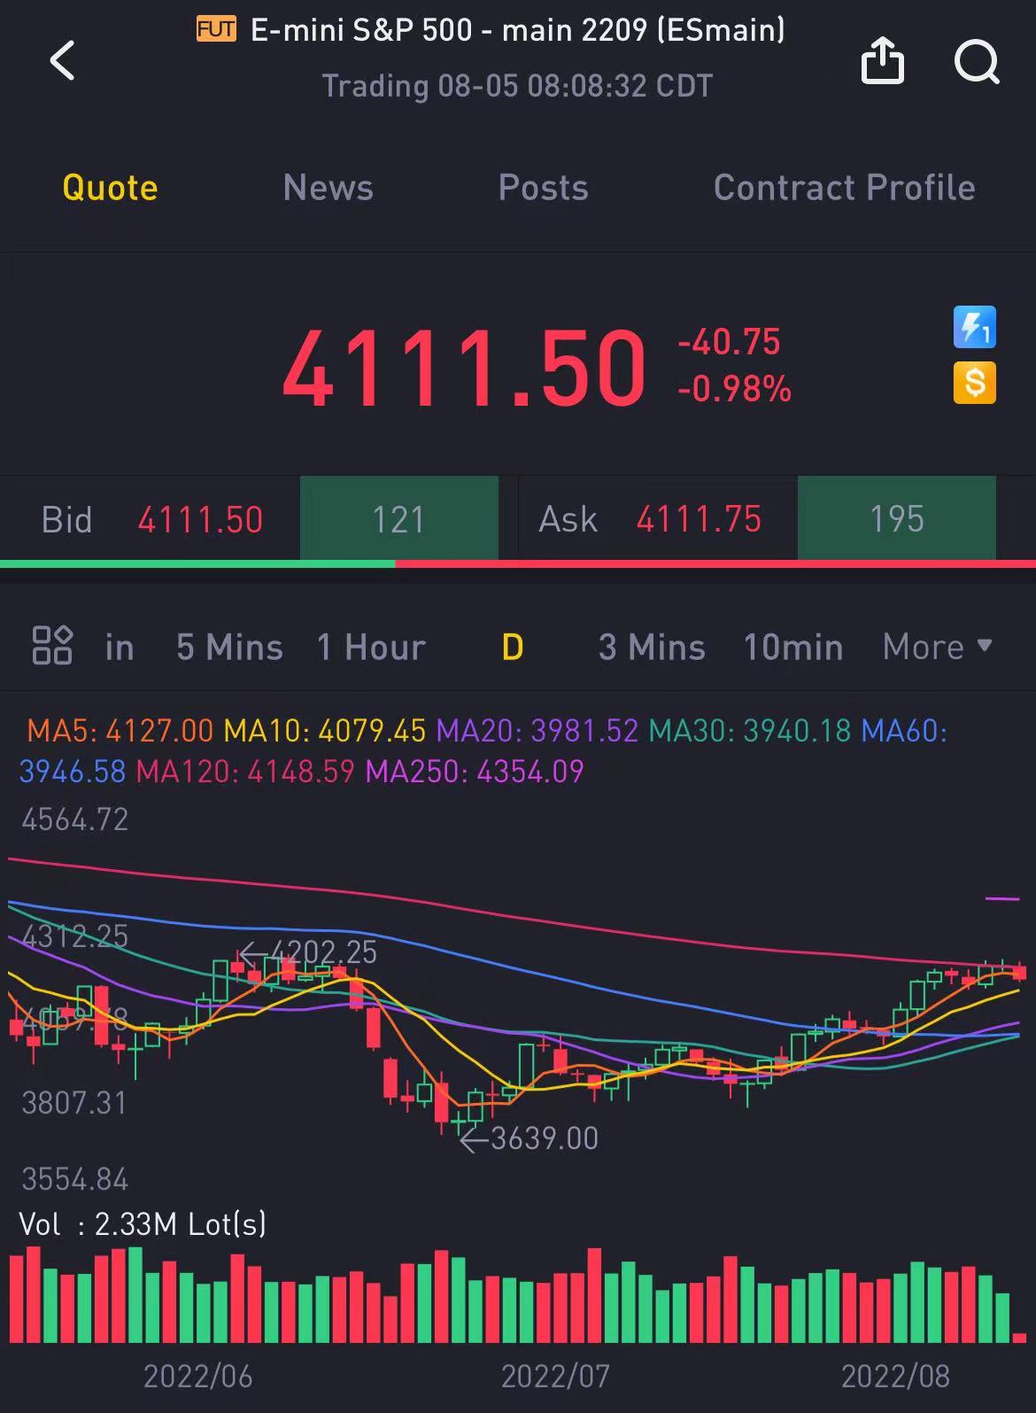Select the partially visible 'in' interval
The width and height of the screenshot is (1036, 1413).
click(x=120, y=647)
